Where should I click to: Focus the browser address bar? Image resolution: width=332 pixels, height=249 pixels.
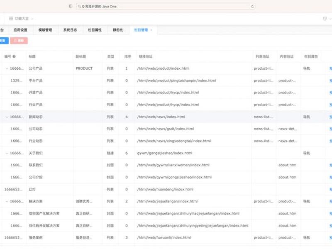tap(166, 6)
